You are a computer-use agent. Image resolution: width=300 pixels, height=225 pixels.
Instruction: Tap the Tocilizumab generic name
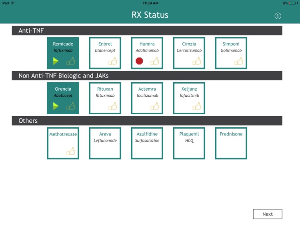pos(147,96)
